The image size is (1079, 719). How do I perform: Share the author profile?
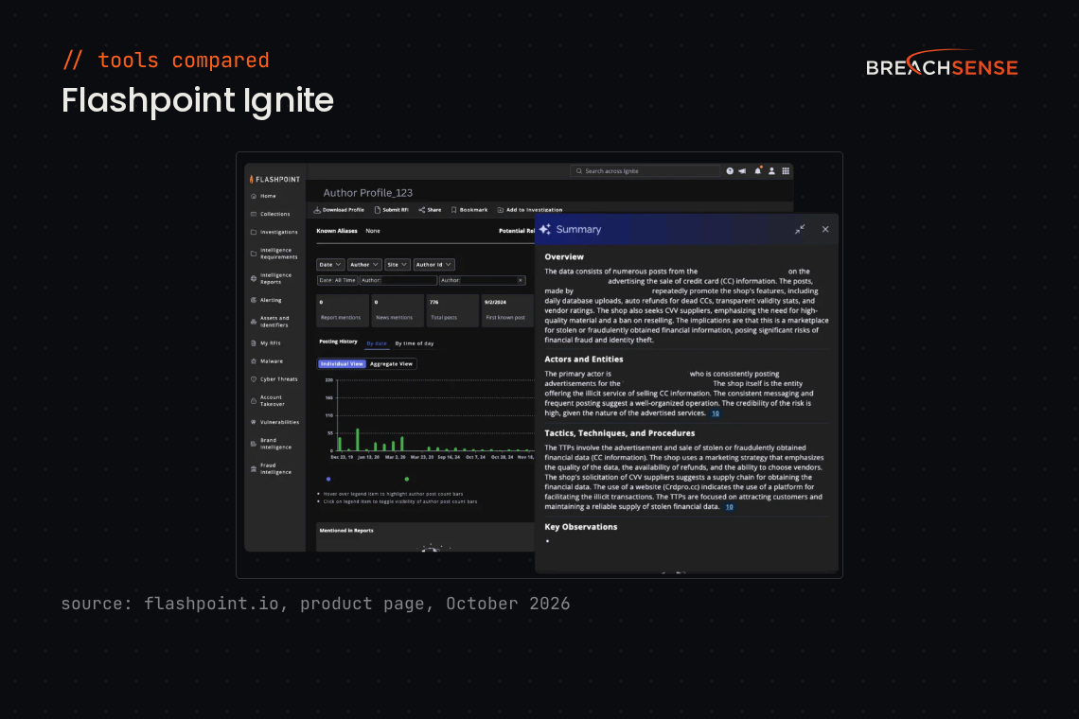pyautogui.click(x=430, y=210)
